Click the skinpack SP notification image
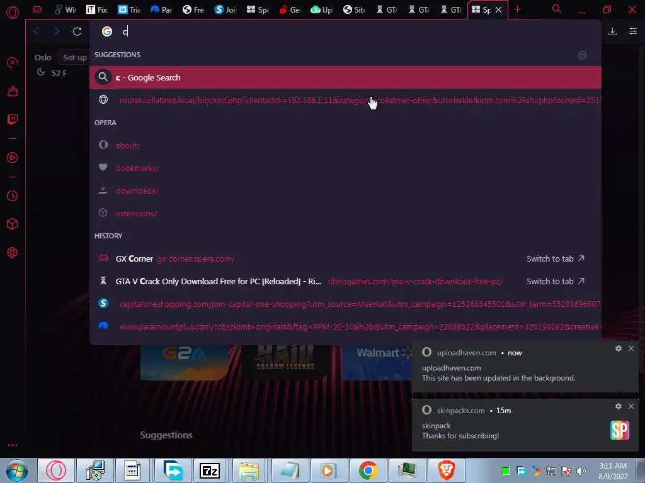The image size is (645, 483). click(620, 430)
